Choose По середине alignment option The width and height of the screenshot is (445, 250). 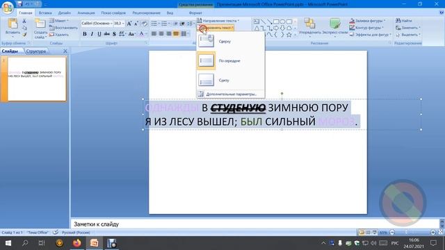tap(231, 60)
